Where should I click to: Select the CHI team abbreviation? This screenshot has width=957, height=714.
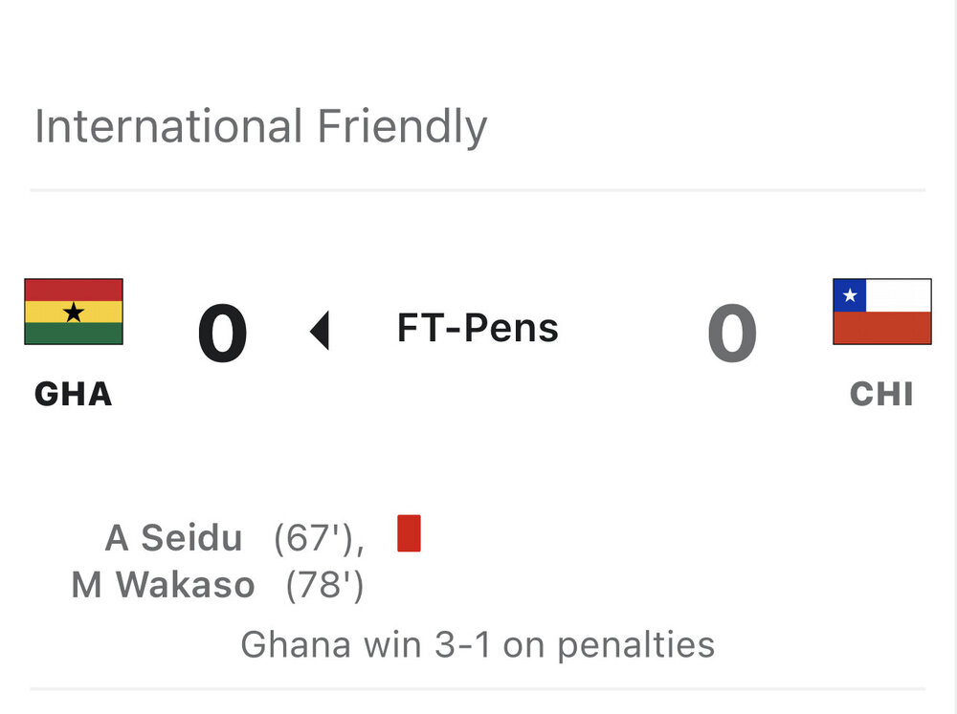click(x=881, y=394)
